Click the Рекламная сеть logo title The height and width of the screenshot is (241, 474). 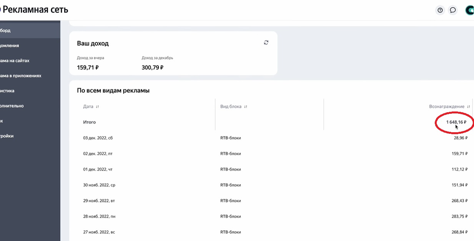point(35,10)
